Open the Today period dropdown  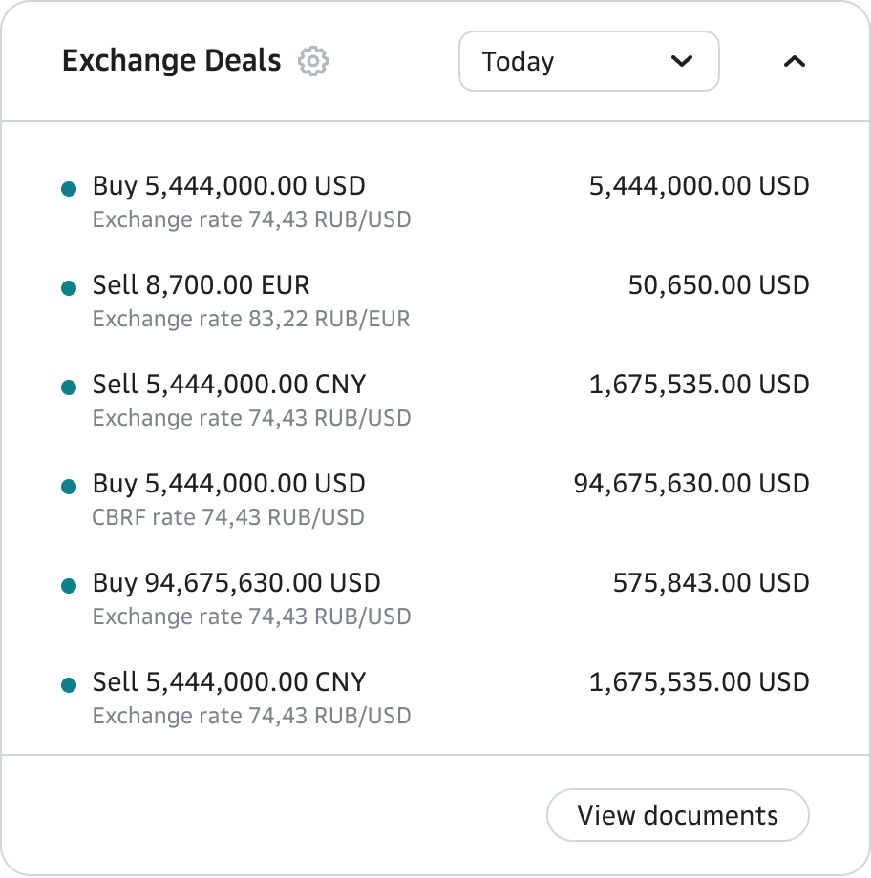pos(588,61)
